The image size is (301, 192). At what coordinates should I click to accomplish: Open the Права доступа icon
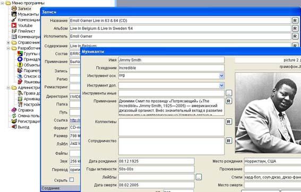pyautogui.click(x=20, y=93)
